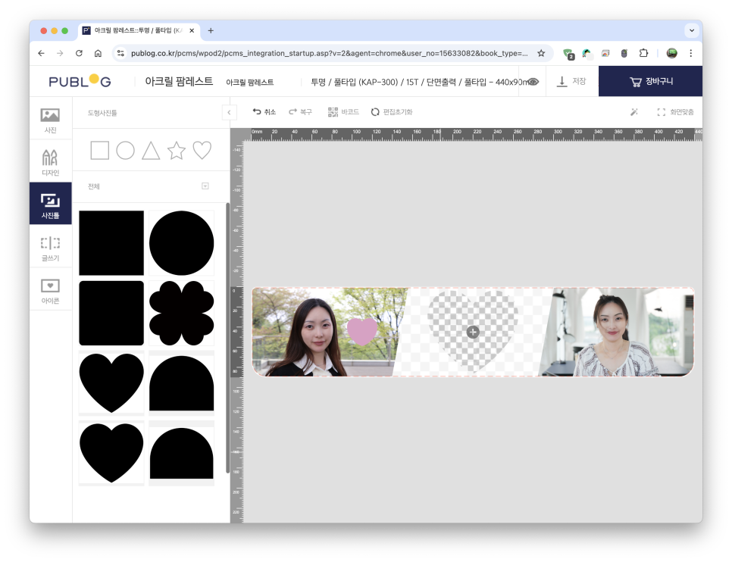
Task: Toggle the preview eye icon
Action: [x=533, y=82]
